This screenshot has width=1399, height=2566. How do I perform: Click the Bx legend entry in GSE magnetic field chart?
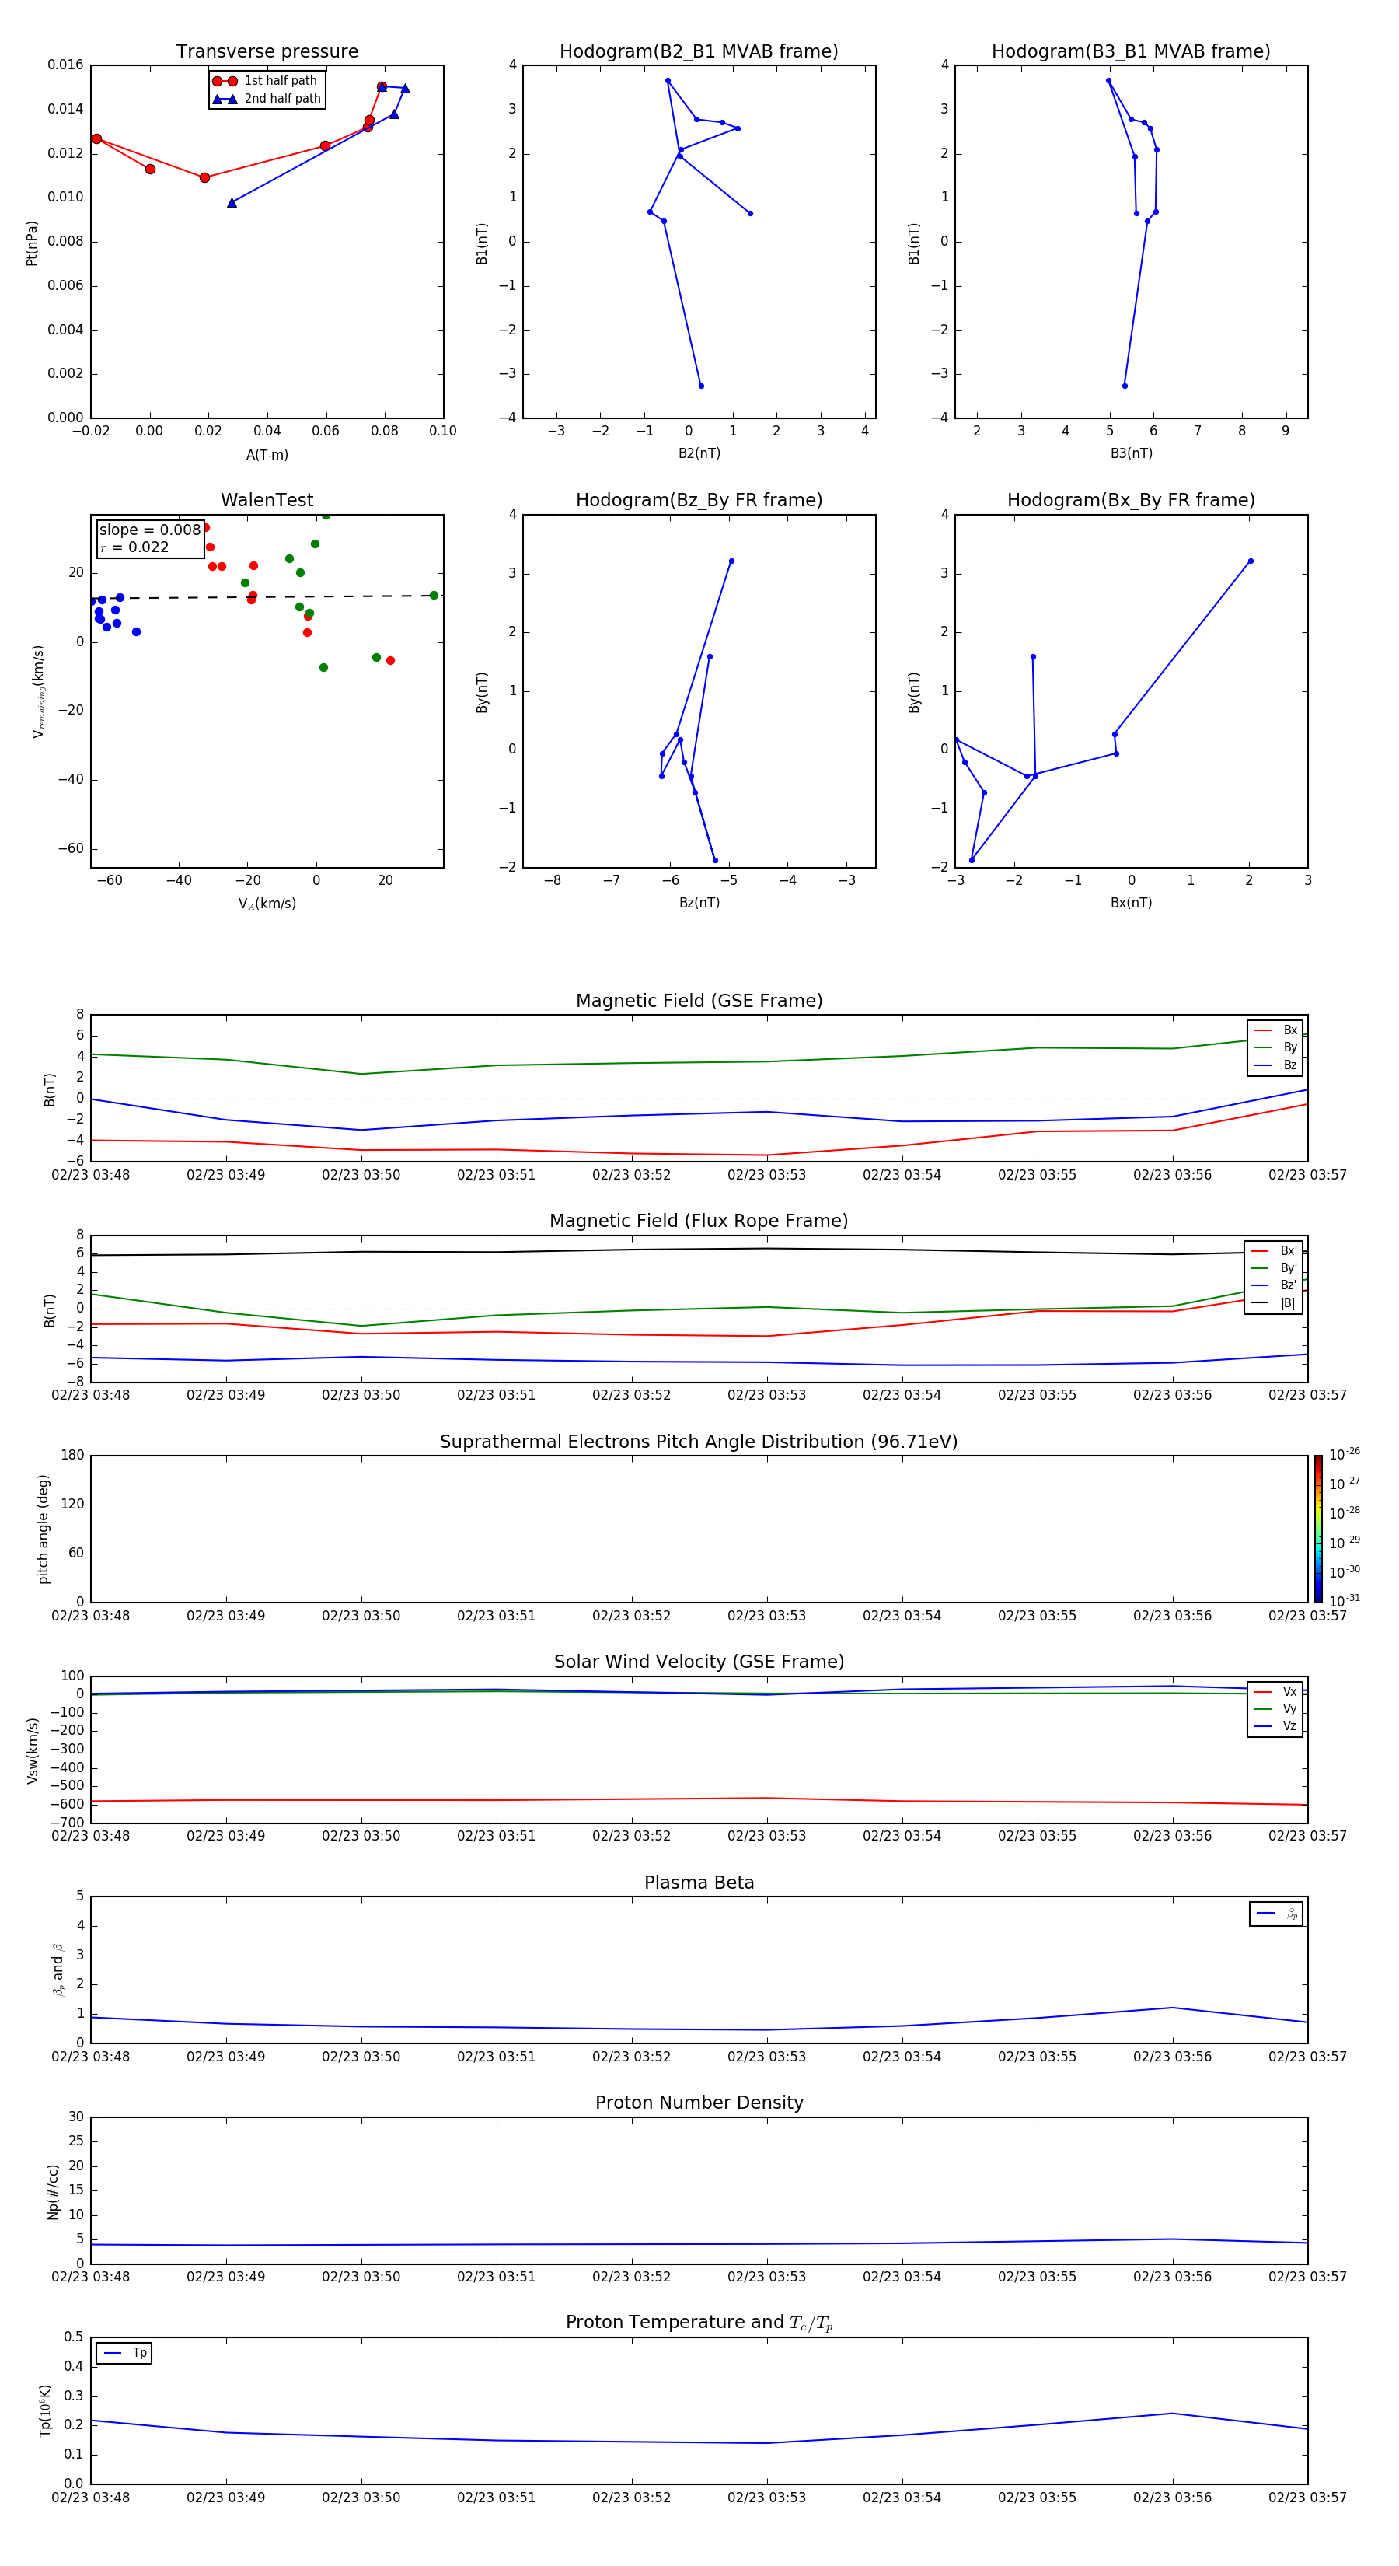(x=1275, y=1030)
